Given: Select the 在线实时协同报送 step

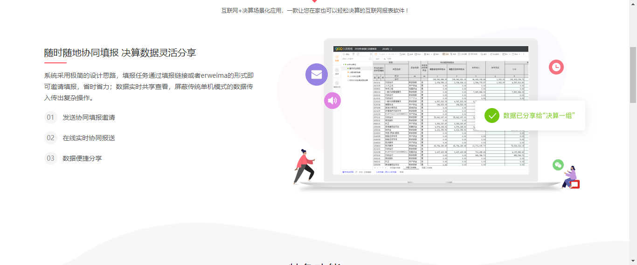Looking at the screenshot, I should click(x=80, y=138).
